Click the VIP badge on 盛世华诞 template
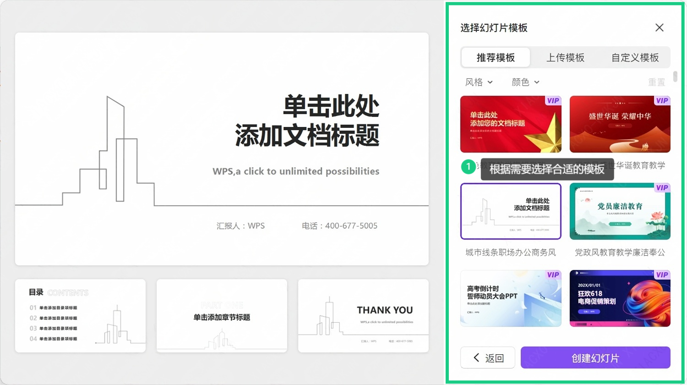 pos(662,101)
